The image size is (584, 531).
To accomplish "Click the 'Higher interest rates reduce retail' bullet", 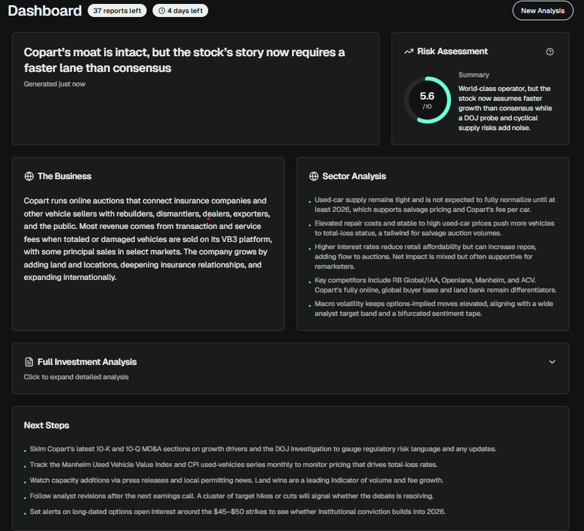I will (x=426, y=257).
